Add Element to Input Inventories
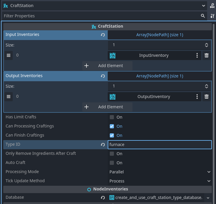 click(x=107, y=66)
